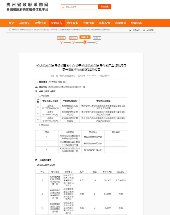Open the 政策法规 menu item

(x=40, y=23)
